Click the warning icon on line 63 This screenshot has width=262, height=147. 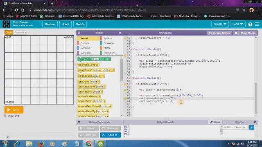pos(125,98)
